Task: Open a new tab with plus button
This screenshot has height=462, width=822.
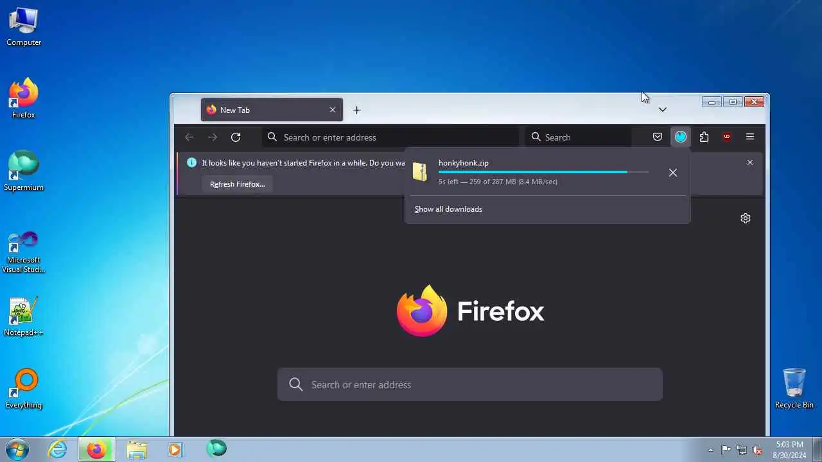Action: (356, 110)
